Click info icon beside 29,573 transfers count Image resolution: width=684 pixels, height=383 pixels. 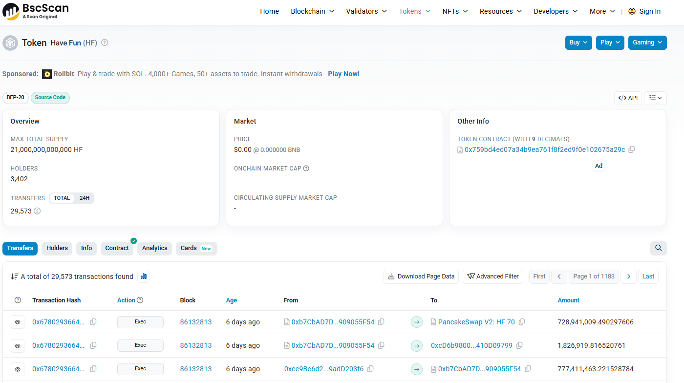pos(37,211)
